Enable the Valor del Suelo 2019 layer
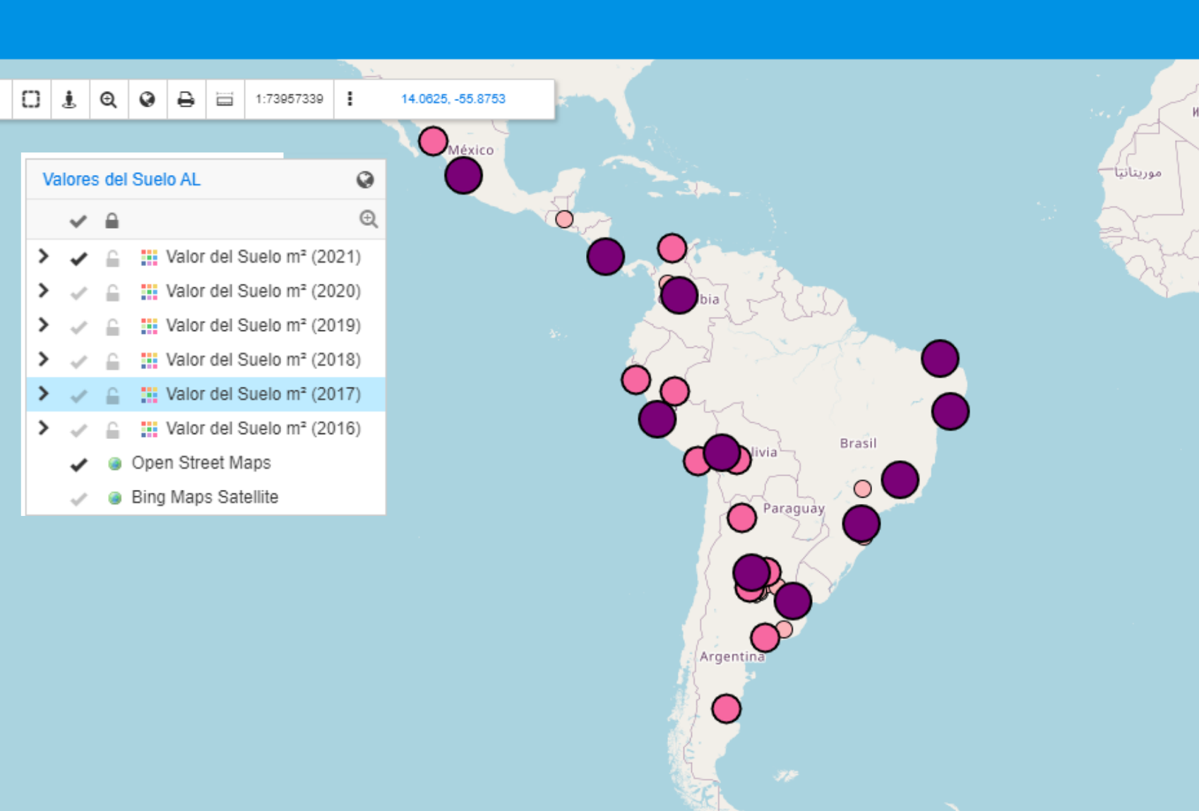This screenshot has width=1199, height=811. pos(78,327)
